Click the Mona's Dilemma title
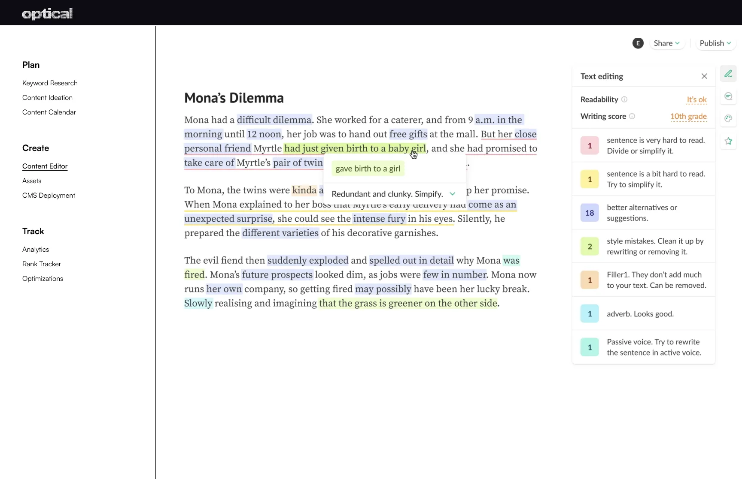The width and height of the screenshot is (742, 479). 234,98
